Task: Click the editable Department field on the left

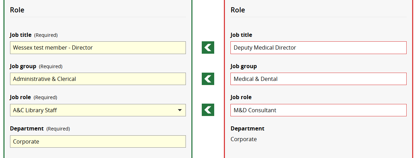Action: [x=98, y=141]
